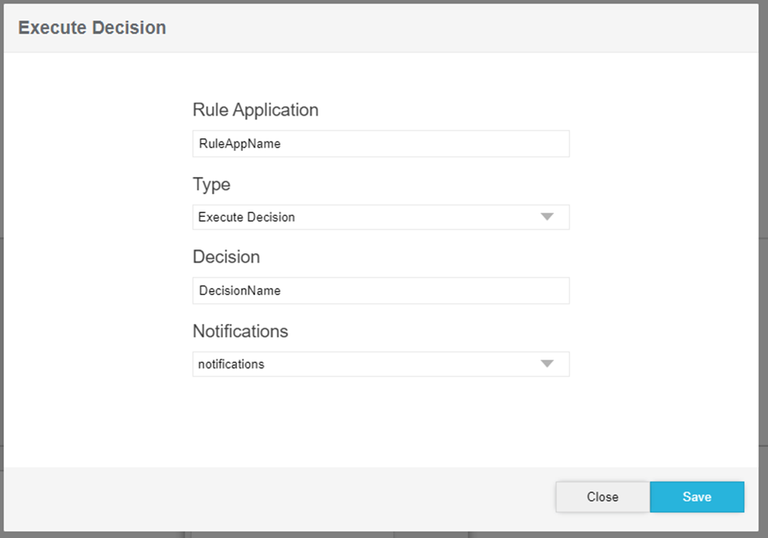Click the Execute Decision dialog title
The width and height of the screenshot is (768, 538).
pos(92,28)
